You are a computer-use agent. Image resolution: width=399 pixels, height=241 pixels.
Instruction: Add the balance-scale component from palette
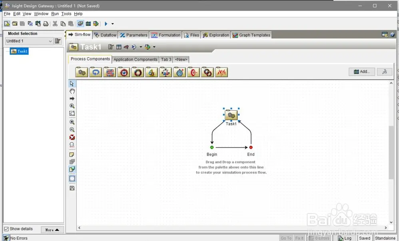[x=166, y=72]
